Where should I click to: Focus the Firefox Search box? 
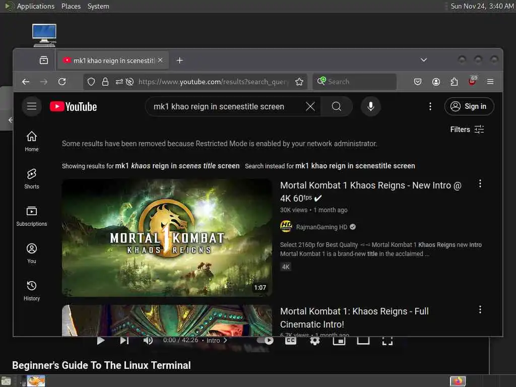(x=354, y=82)
